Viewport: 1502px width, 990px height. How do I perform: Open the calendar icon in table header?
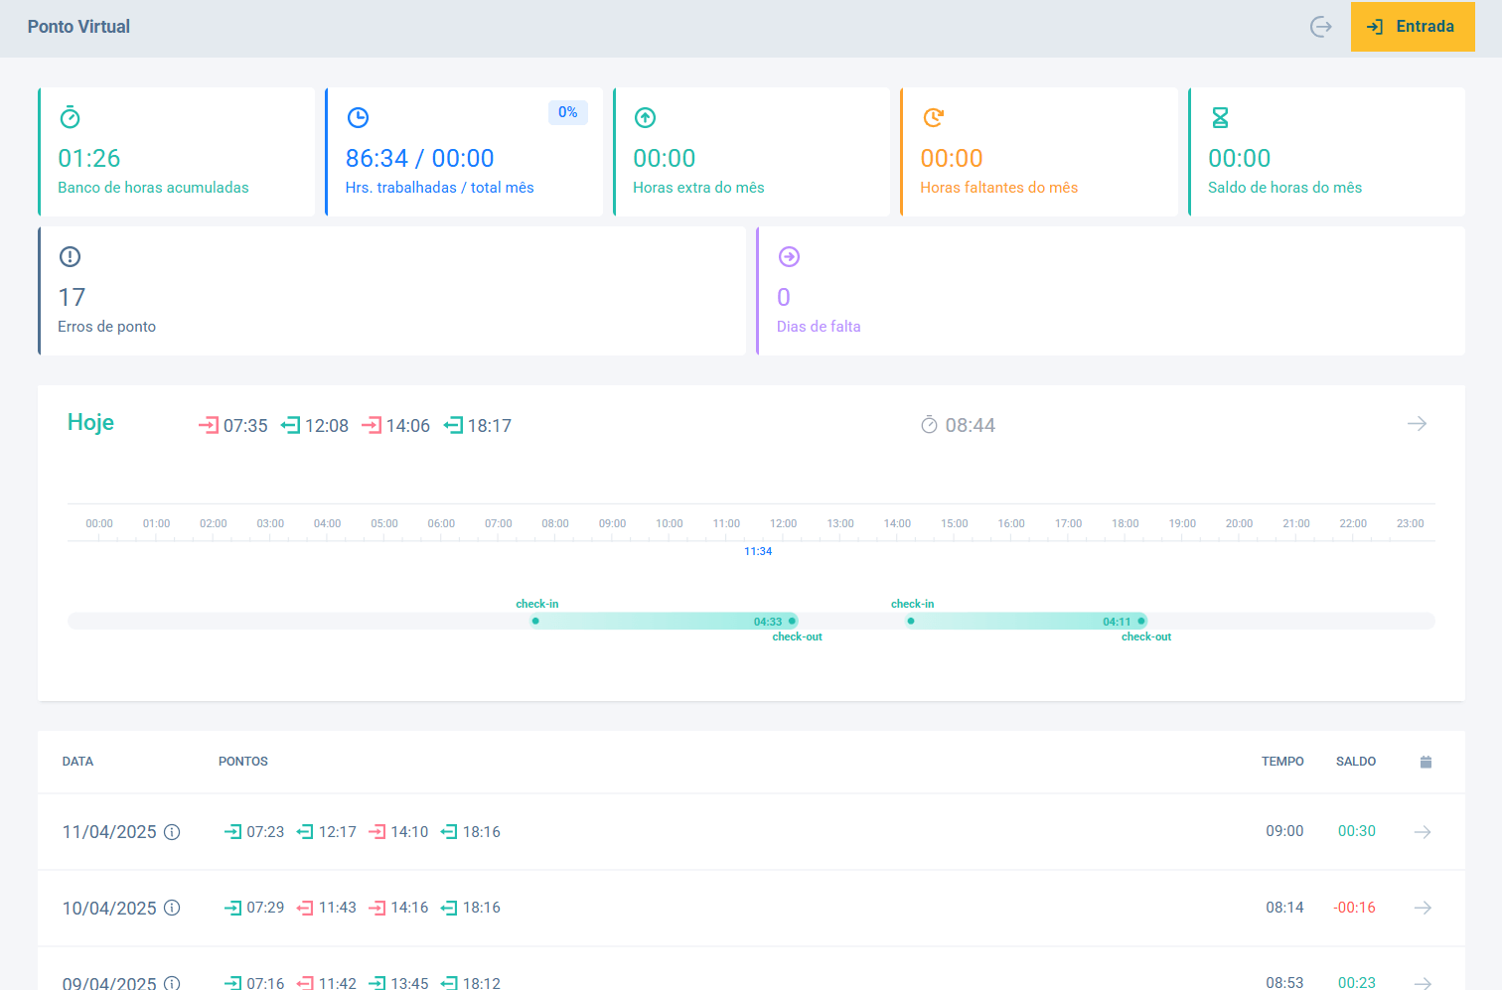pyautogui.click(x=1426, y=762)
